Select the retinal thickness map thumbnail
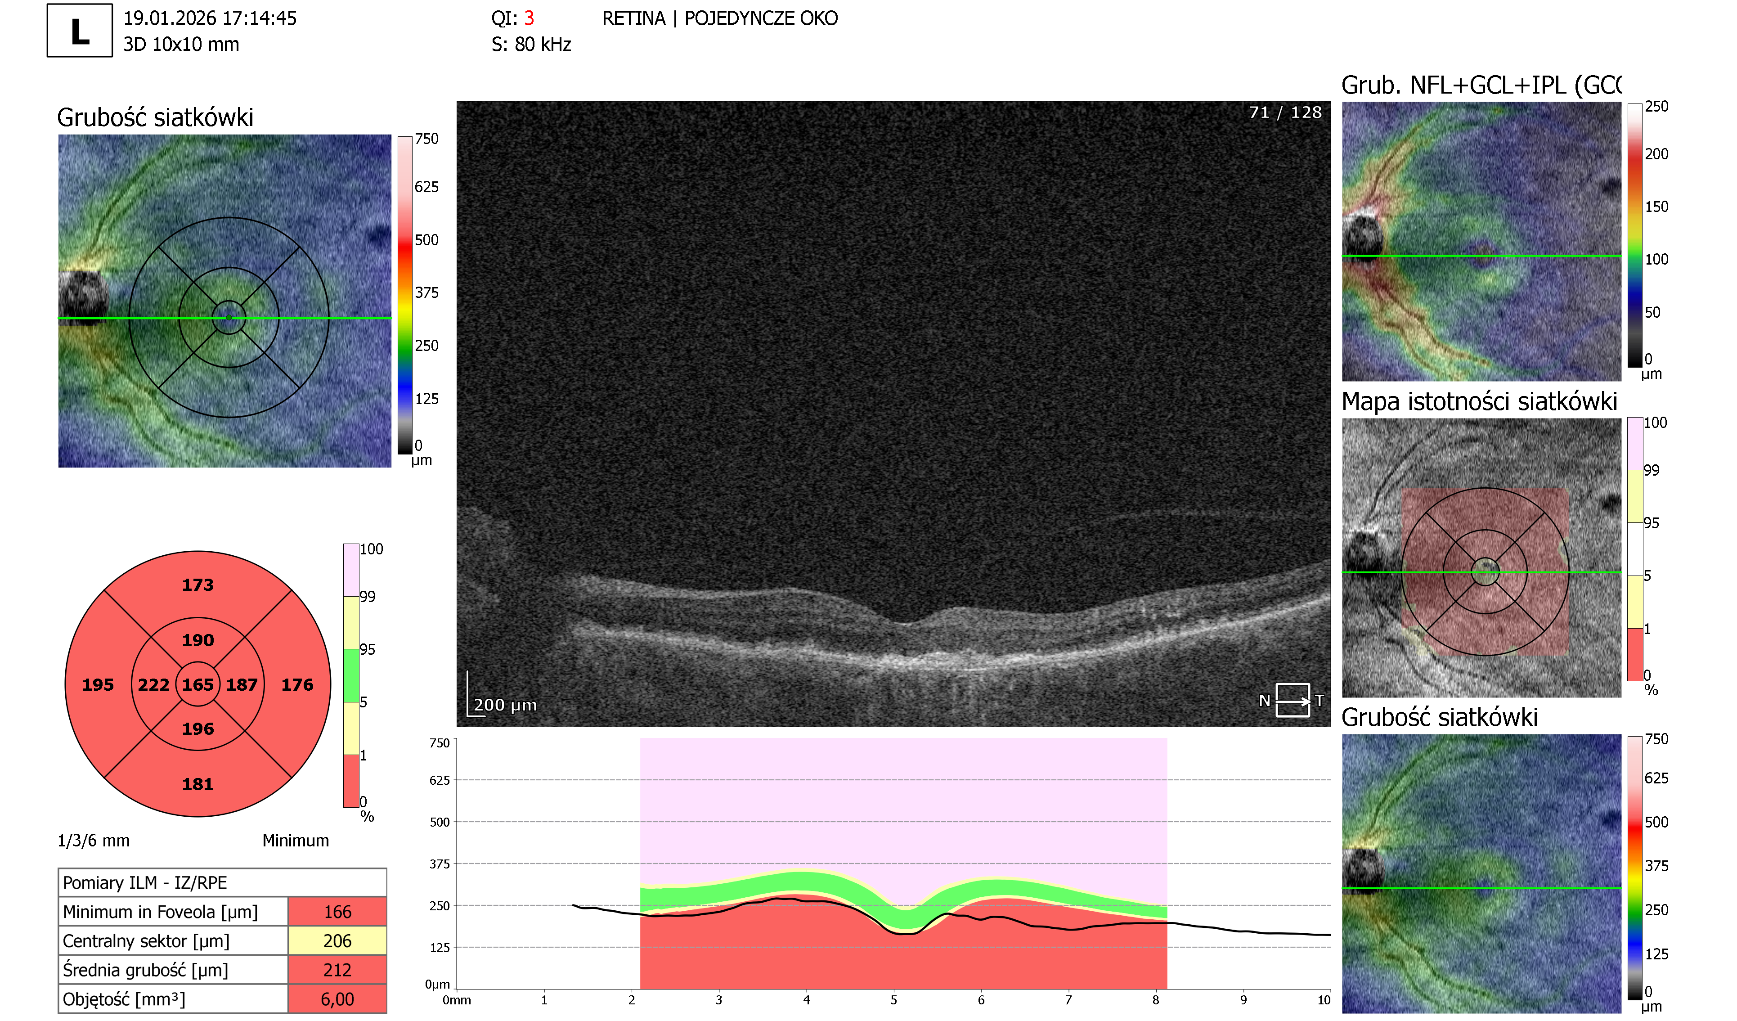This screenshot has width=1737, height=1021. 224,301
